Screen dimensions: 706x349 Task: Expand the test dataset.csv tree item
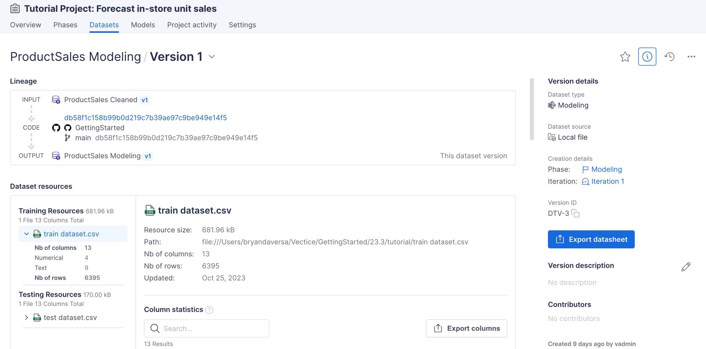27,317
